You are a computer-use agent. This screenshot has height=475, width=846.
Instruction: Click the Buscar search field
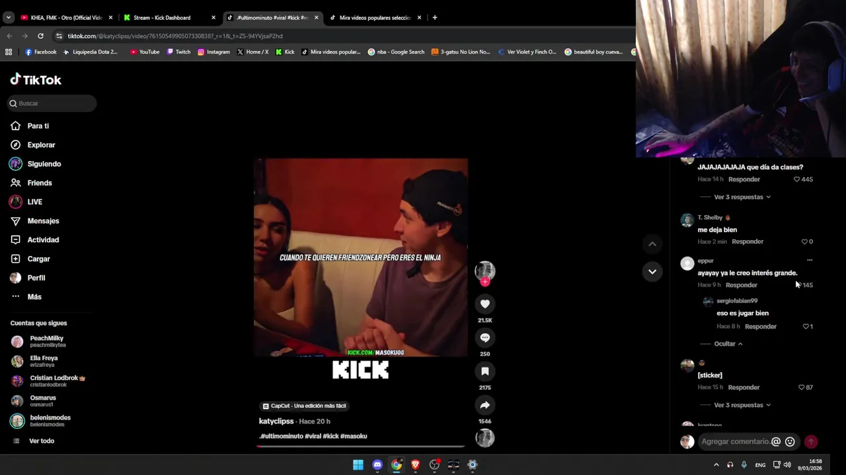[52, 103]
